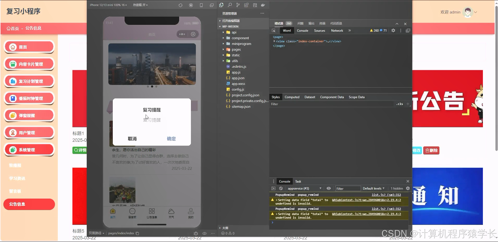Click the bug icon in simulator bottom bar
The height and width of the screenshot is (242, 498).
pyautogui.click(x=196, y=233)
